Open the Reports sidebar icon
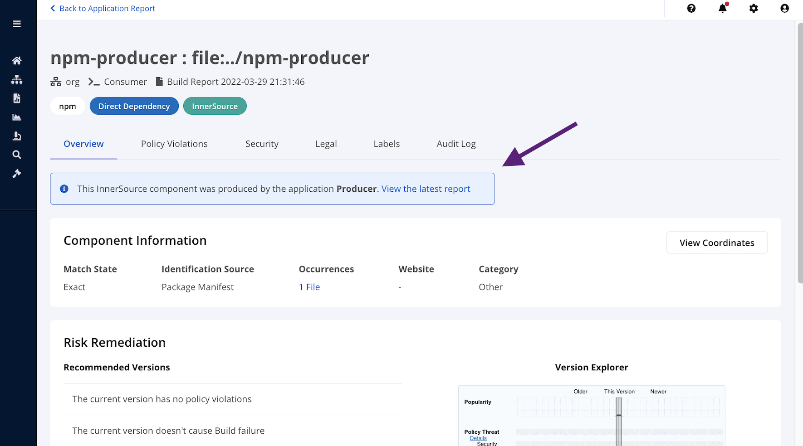This screenshot has width=803, height=446. (x=17, y=98)
